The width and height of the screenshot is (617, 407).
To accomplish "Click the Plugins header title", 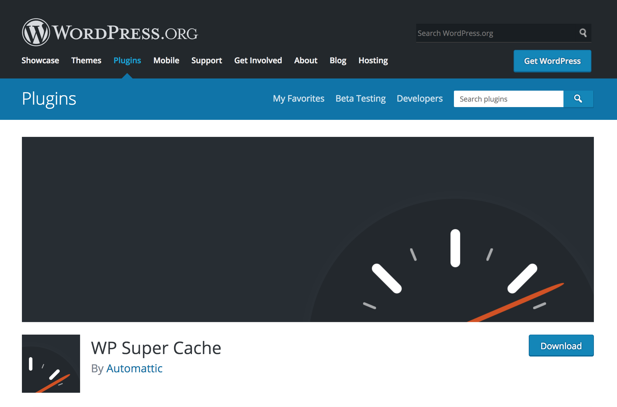I will click(49, 99).
